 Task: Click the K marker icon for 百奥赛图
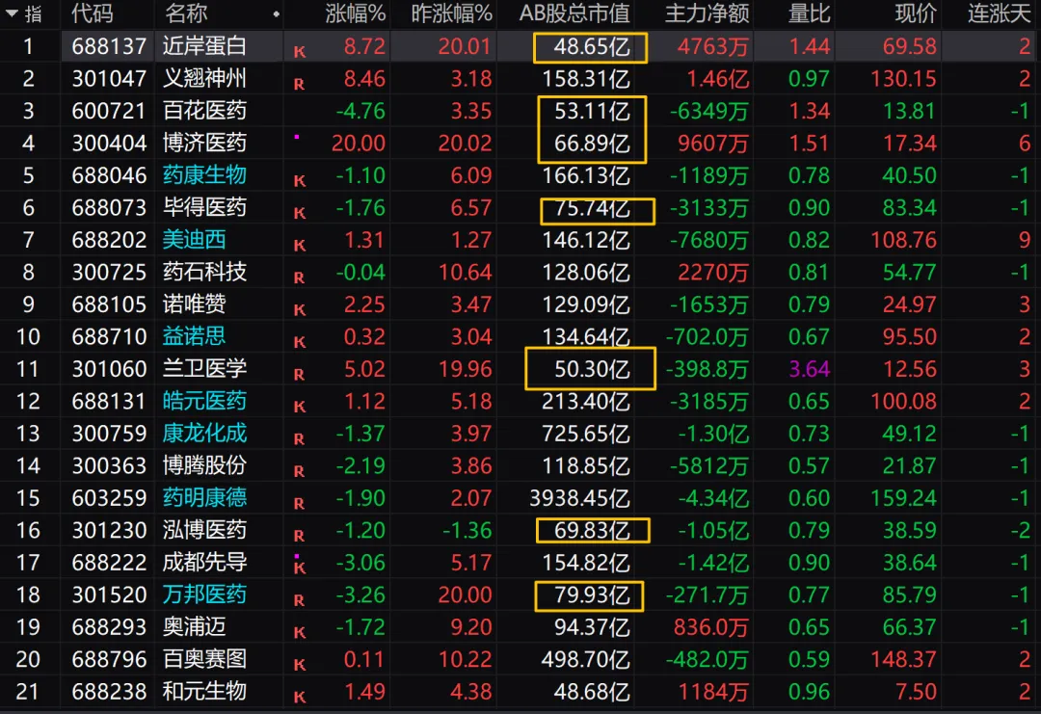(300, 665)
